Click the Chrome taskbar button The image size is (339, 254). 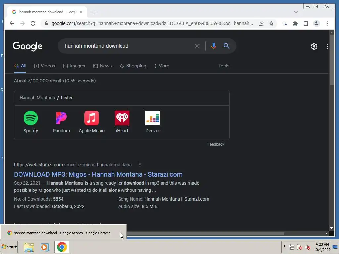(x=62, y=247)
